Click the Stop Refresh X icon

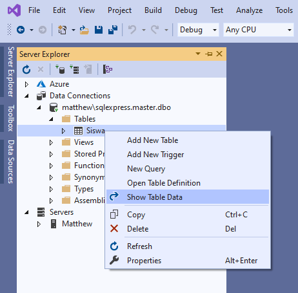click(41, 69)
